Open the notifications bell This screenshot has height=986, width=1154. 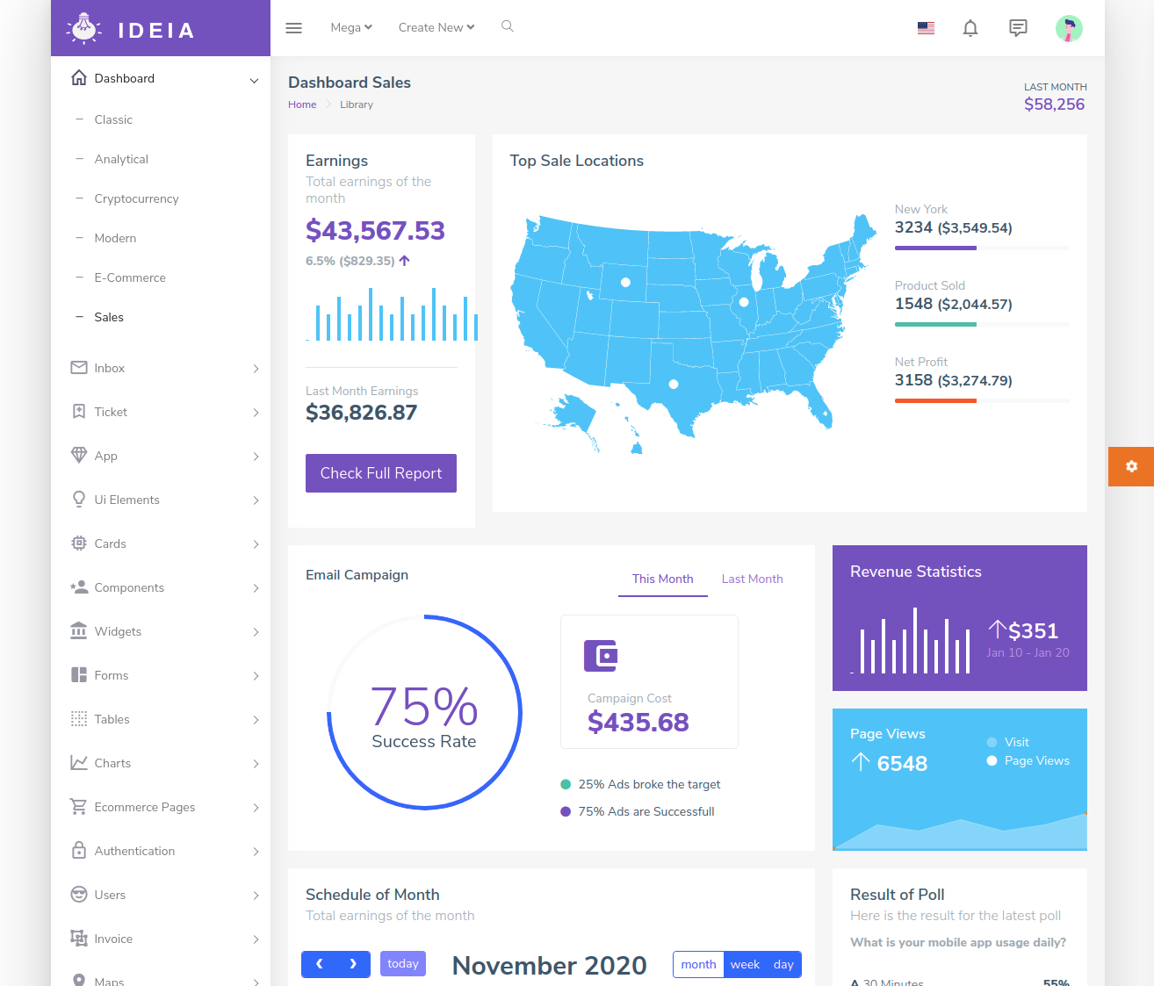tap(970, 28)
